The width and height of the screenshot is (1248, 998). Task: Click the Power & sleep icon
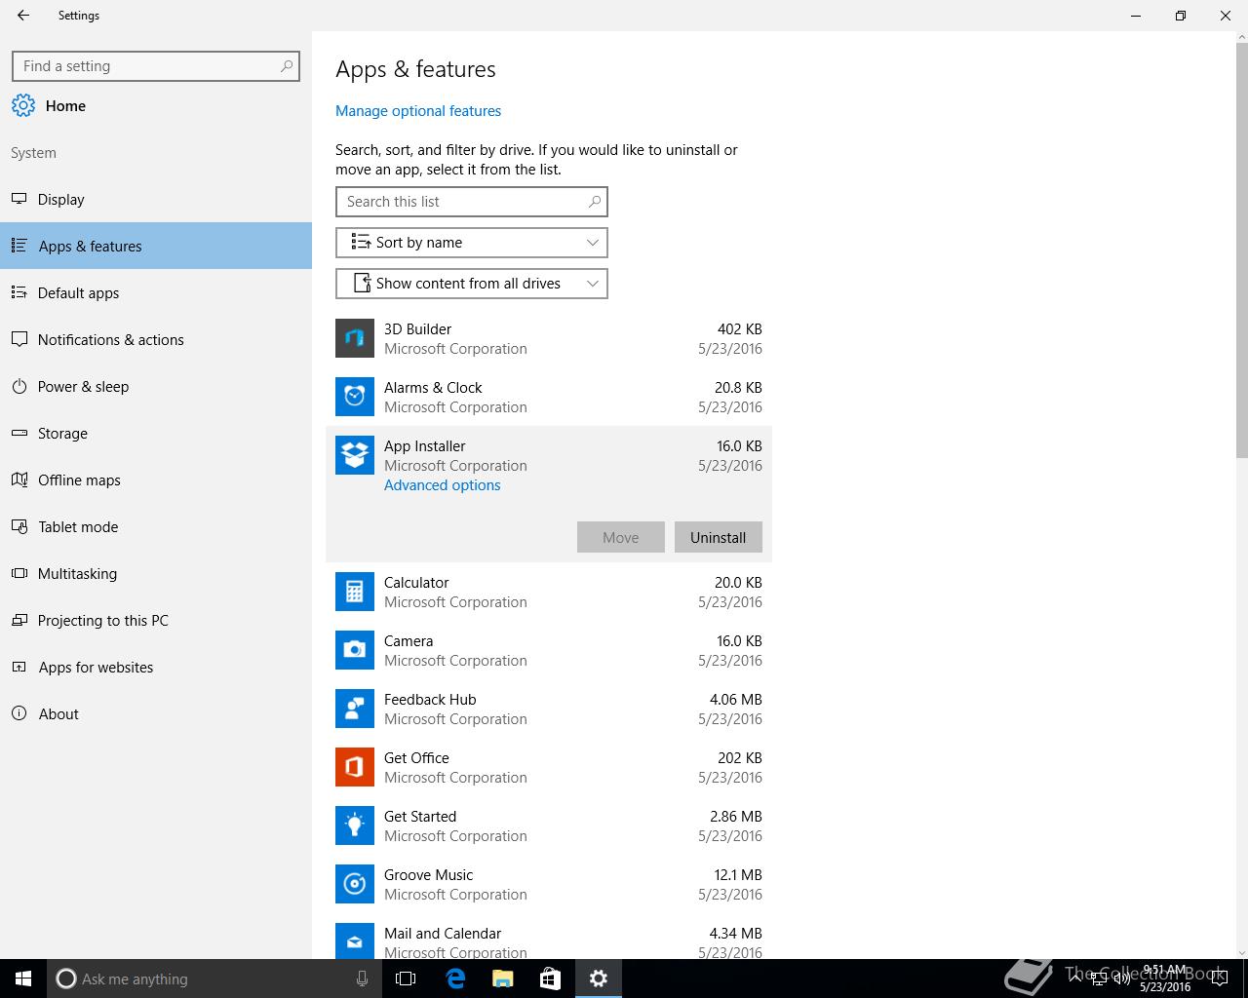point(19,386)
